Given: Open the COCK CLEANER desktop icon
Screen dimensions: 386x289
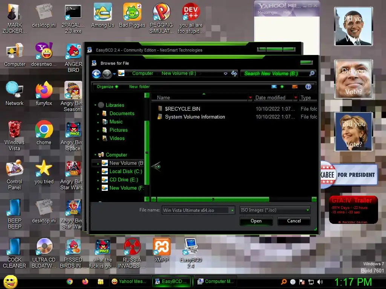Looking at the screenshot, I should 15,252.
